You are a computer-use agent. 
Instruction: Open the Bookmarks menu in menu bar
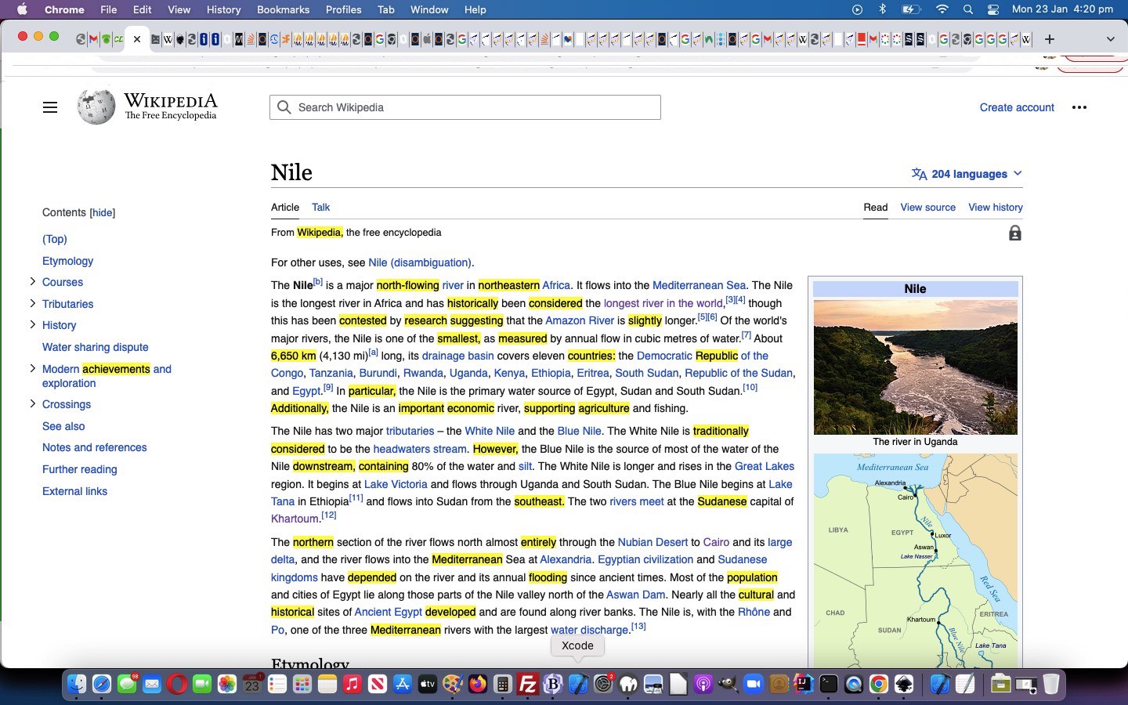coord(283,9)
